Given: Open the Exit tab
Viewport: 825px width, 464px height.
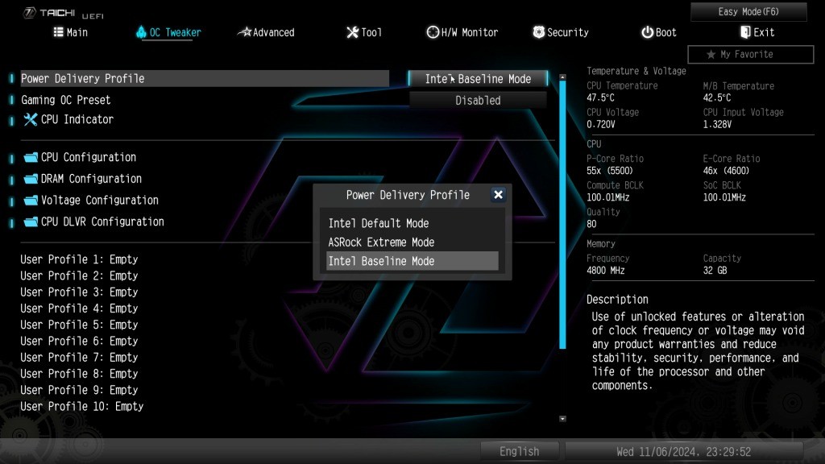Looking at the screenshot, I should 757,32.
